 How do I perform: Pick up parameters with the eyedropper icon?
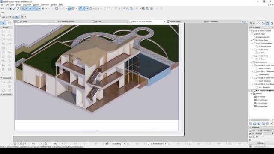(x=15, y=9)
